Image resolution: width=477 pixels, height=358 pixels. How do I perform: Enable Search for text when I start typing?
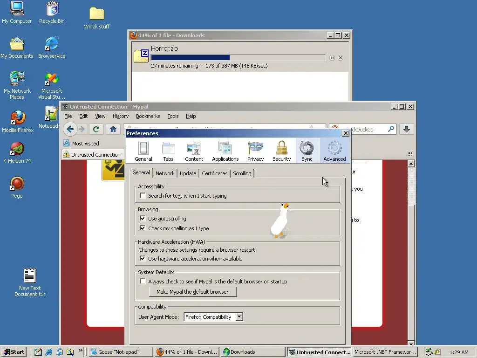click(143, 196)
